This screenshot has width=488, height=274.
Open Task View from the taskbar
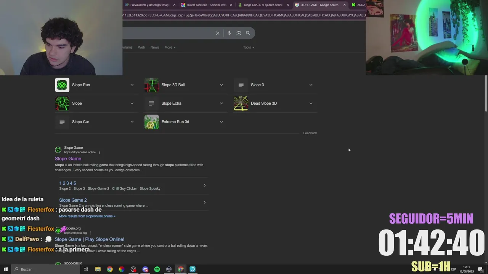click(86, 269)
